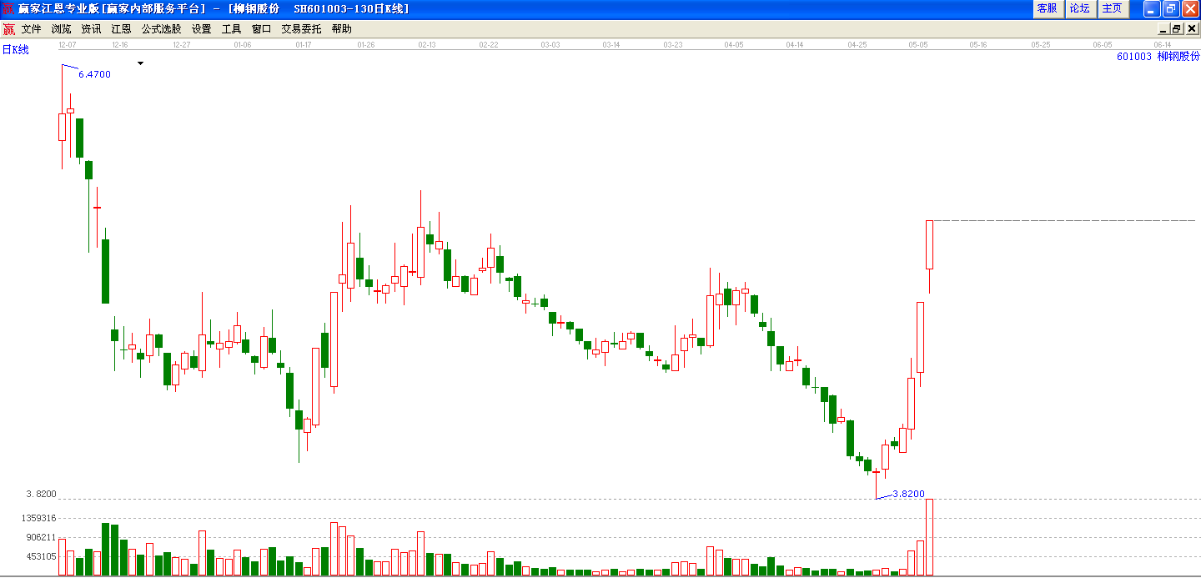Click the 453105 volume axis label
The height and width of the screenshot is (578, 1201).
(41, 556)
